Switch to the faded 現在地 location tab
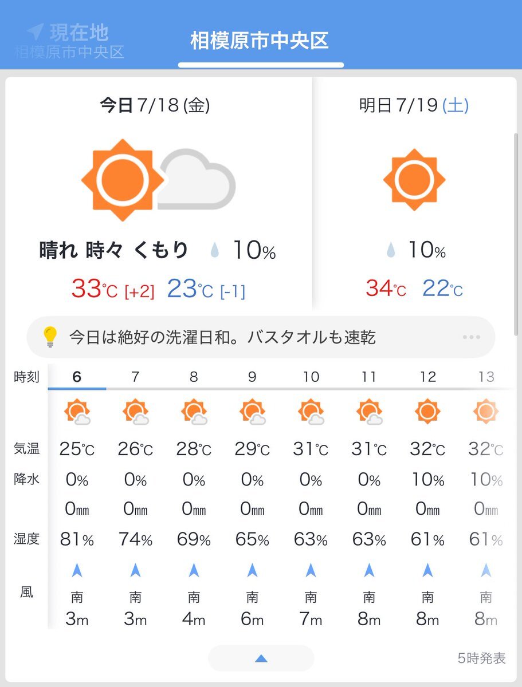522x687 pixels. (x=69, y=41)
